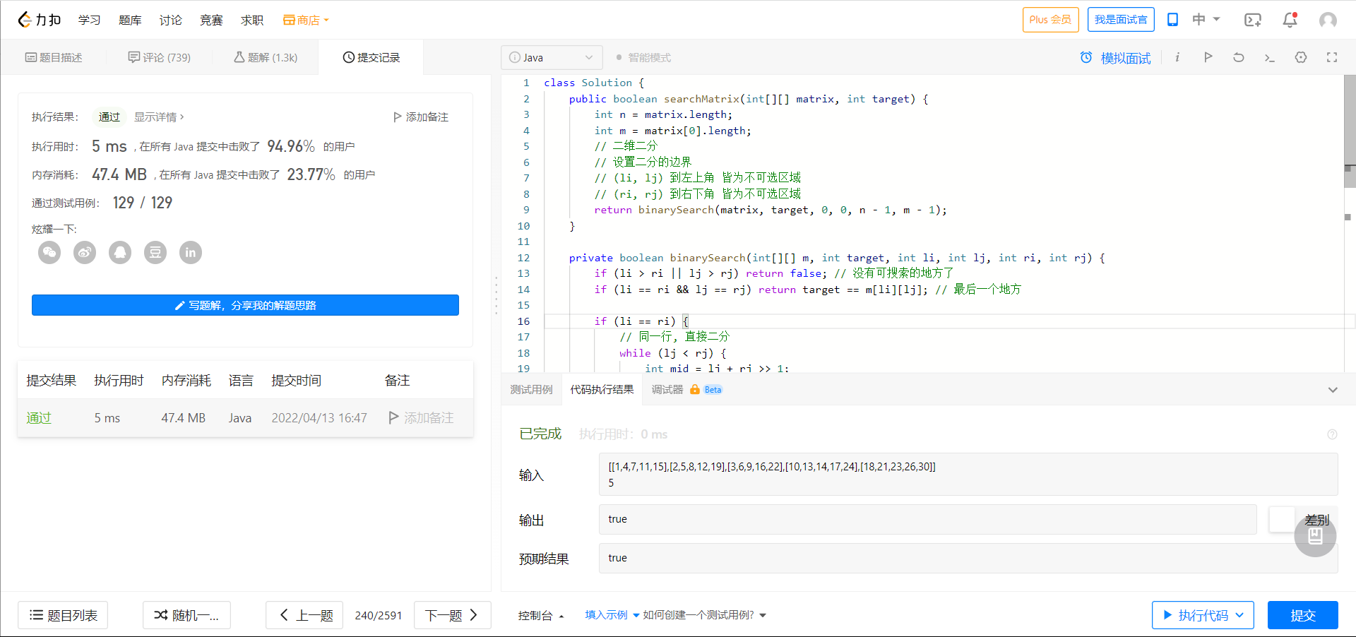The height and width of the screenshot is (637, 1356).
Task: Click the run play icon in editor toolbar
Action: (1208, 57)
